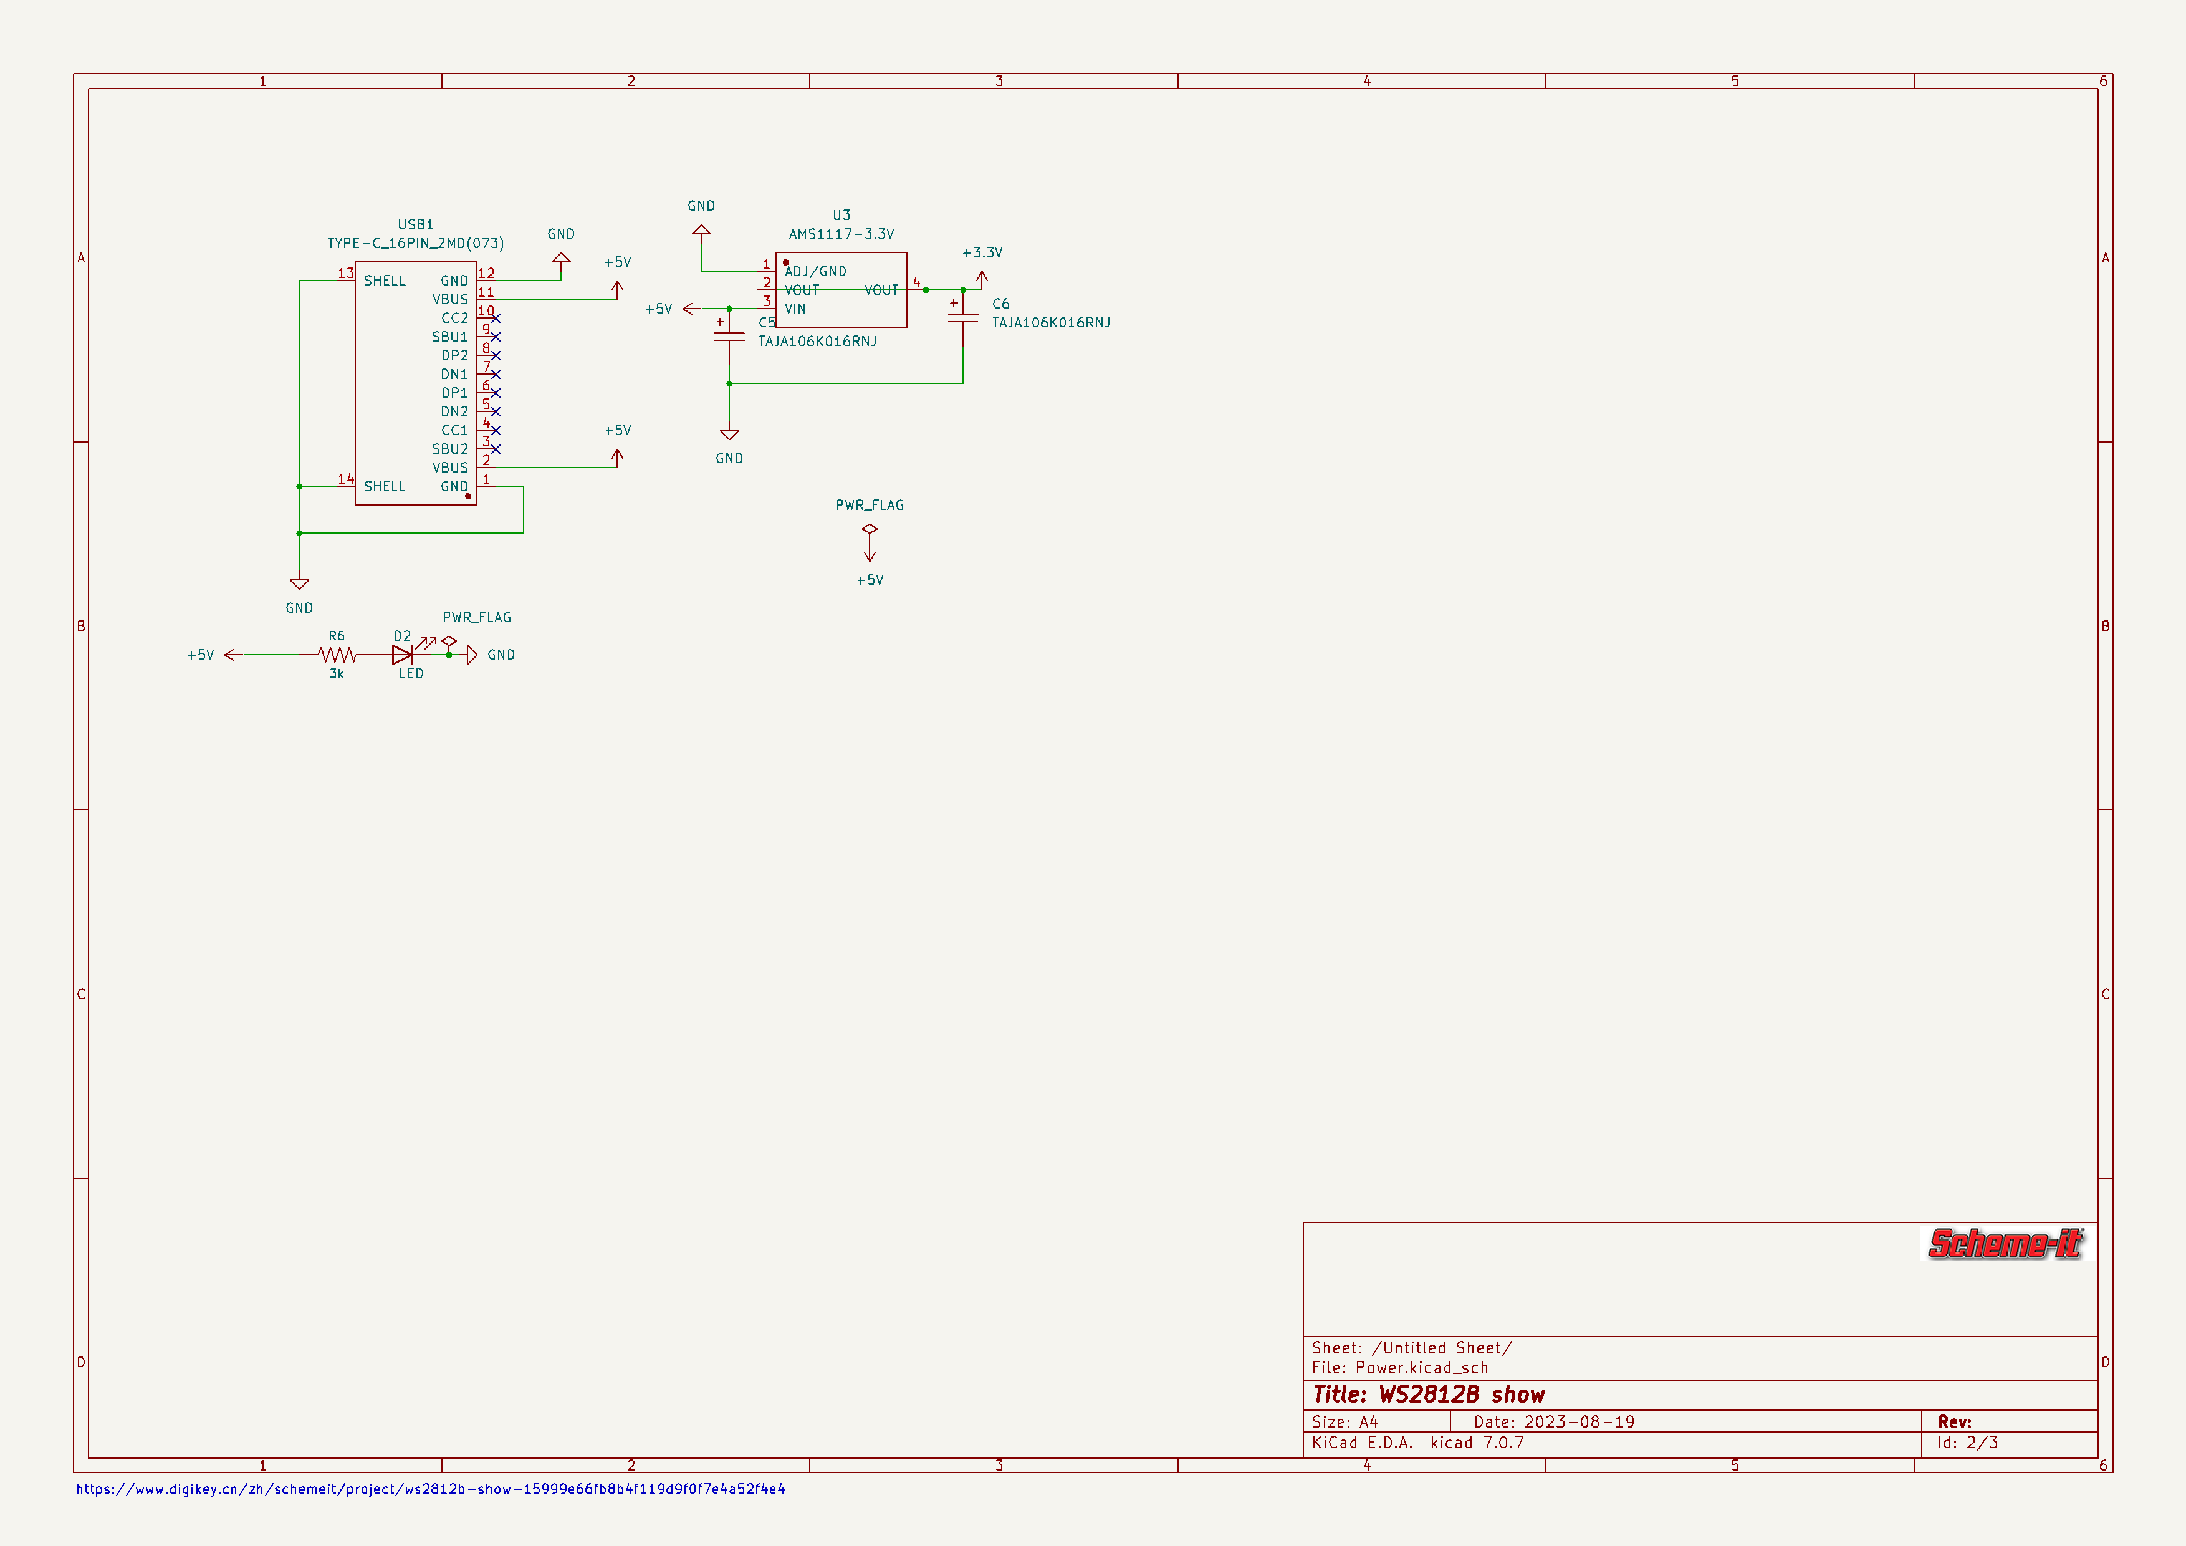Viewport: 2186px width, 1546px height.
Task: Click the no-connect X on SBU2 pin
Action: coord(495,449)
